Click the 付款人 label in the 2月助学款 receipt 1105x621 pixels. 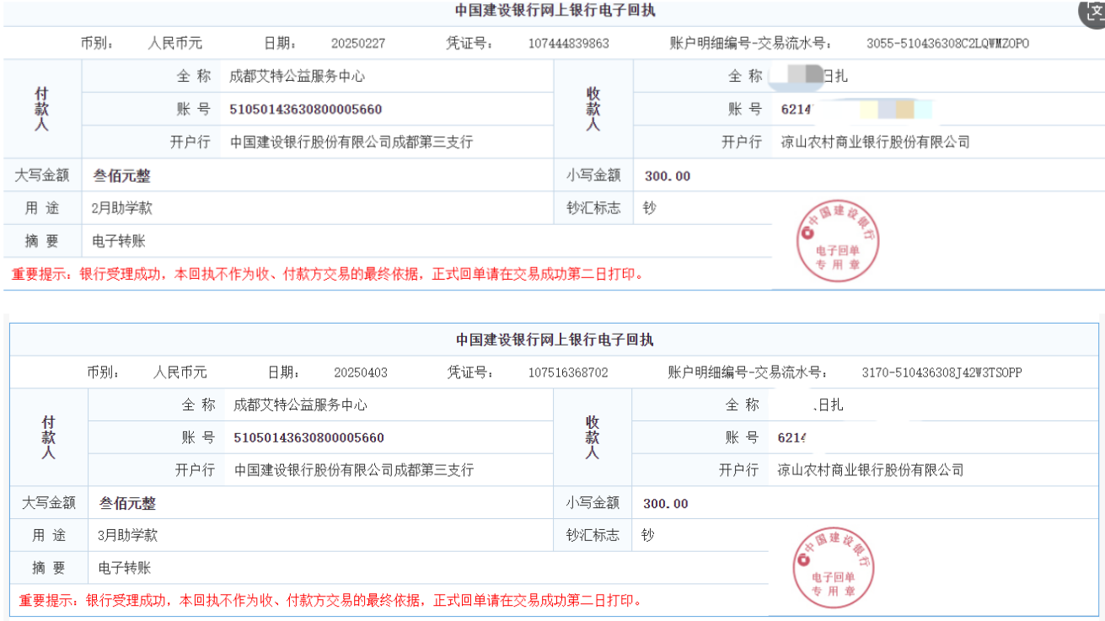[41, 110]
